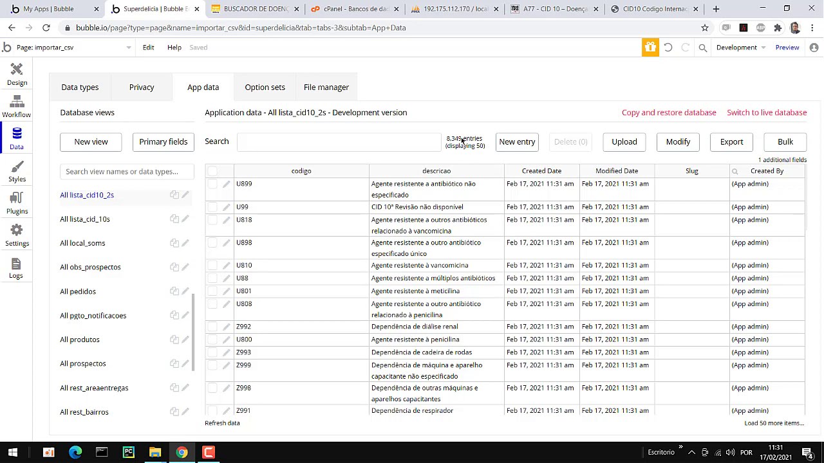The width and height of the screenshot is (824, 463).
Task: Check the U801 row checkbox
Action: pos(212,291)
